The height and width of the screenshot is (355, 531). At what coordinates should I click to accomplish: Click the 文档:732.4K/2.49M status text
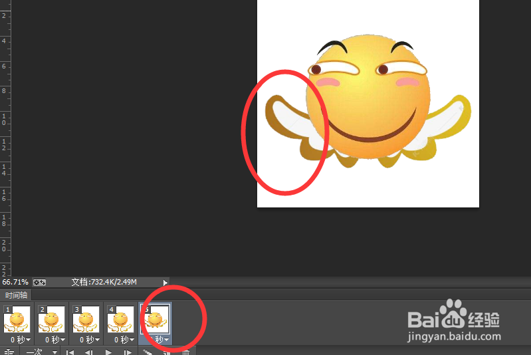pos(104,282)
